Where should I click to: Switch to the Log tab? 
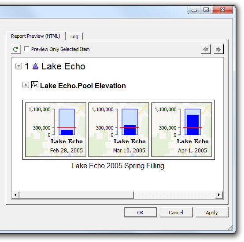coord(74,36)
